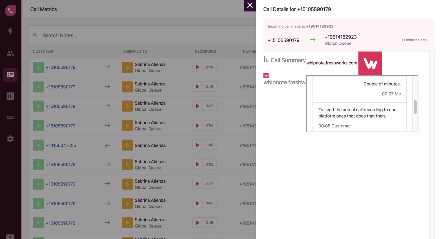
Task: Play the 1:46 call recording
Action: (x=198, y=145)
